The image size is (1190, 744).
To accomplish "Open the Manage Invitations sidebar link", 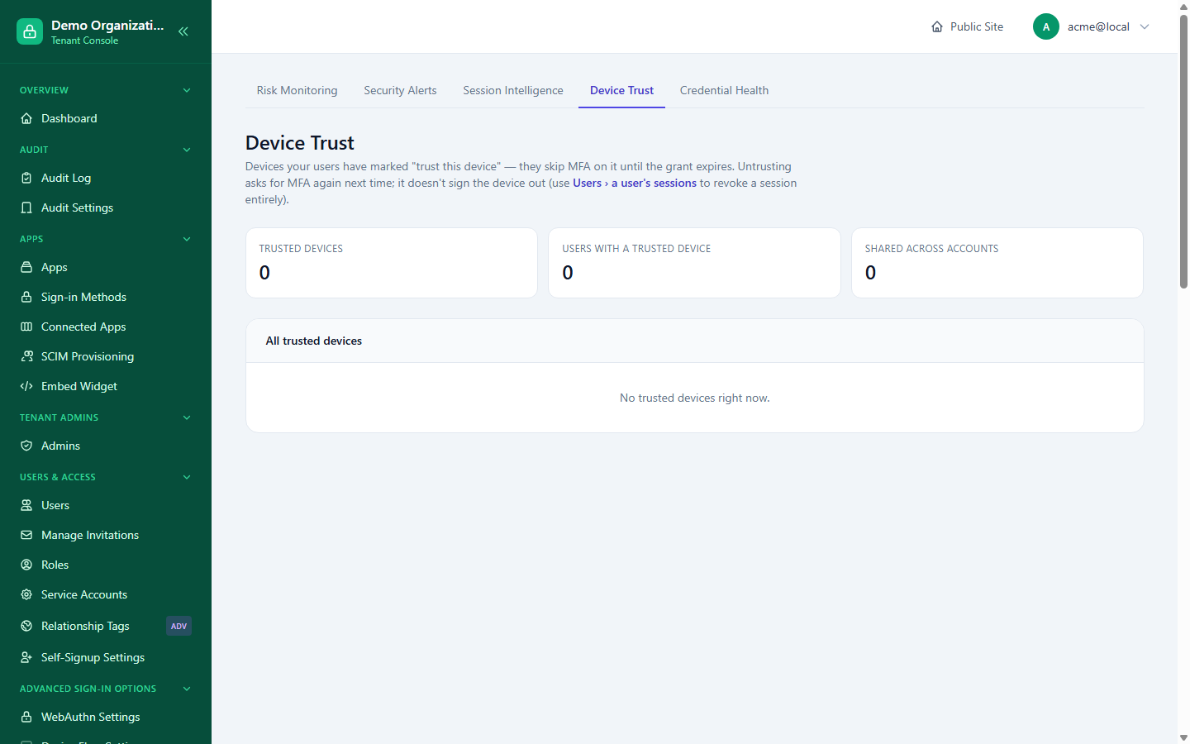I will pos(106,535).
